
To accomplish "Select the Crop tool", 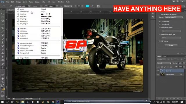I will coord(3,28).
